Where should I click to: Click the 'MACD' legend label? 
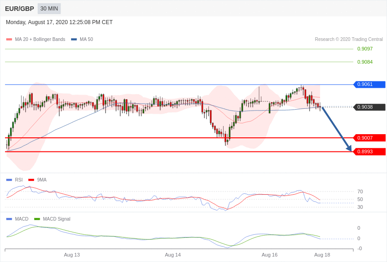pyautogui.click(x=22, y=219)
